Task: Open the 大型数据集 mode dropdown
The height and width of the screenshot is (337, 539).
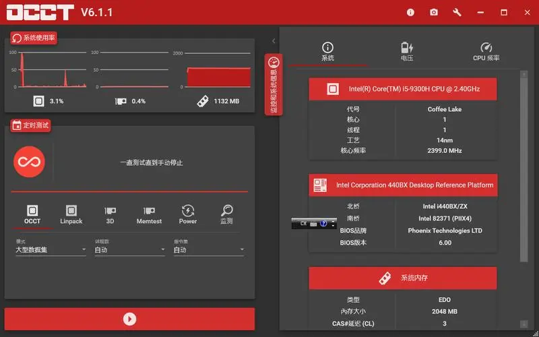Action: pyautogui.click(x=51, y=249)
